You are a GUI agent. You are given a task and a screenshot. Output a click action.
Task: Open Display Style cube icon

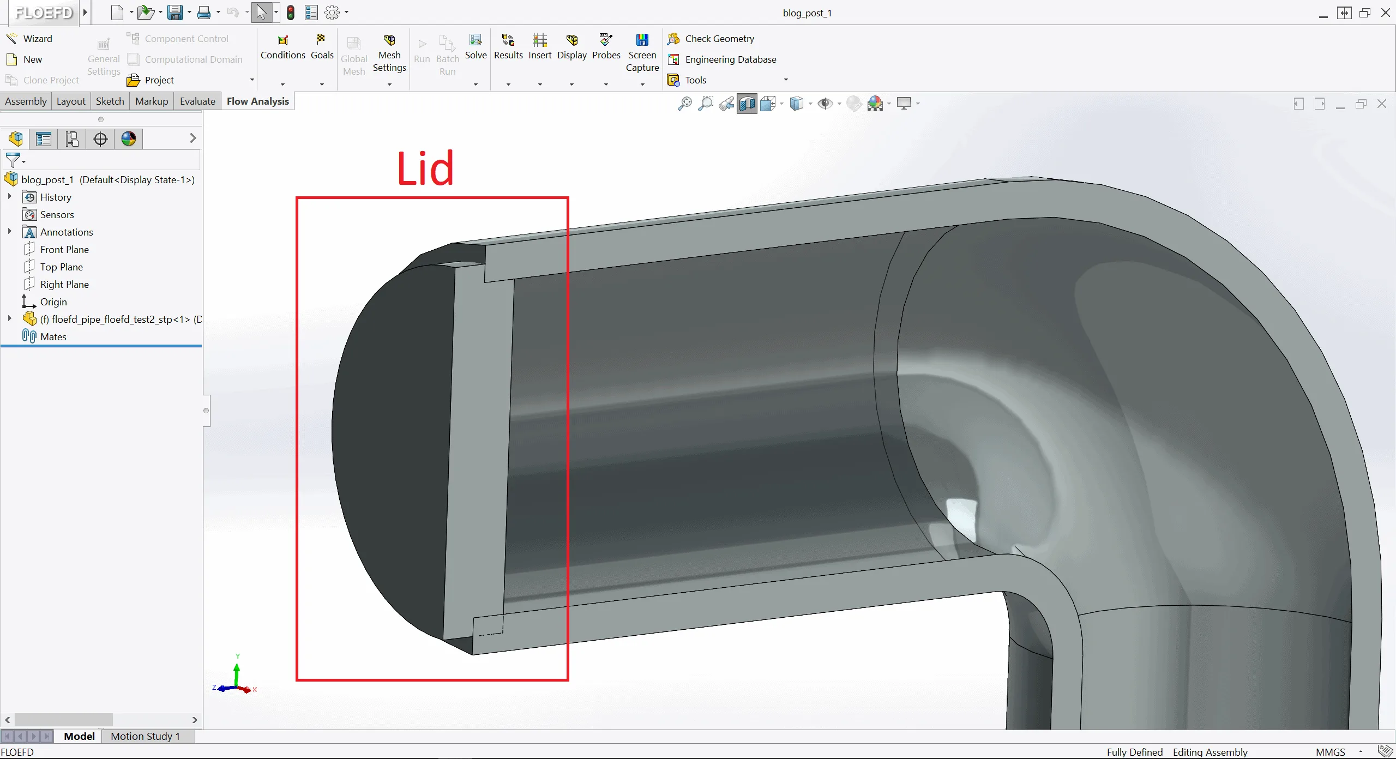[797, 103]
